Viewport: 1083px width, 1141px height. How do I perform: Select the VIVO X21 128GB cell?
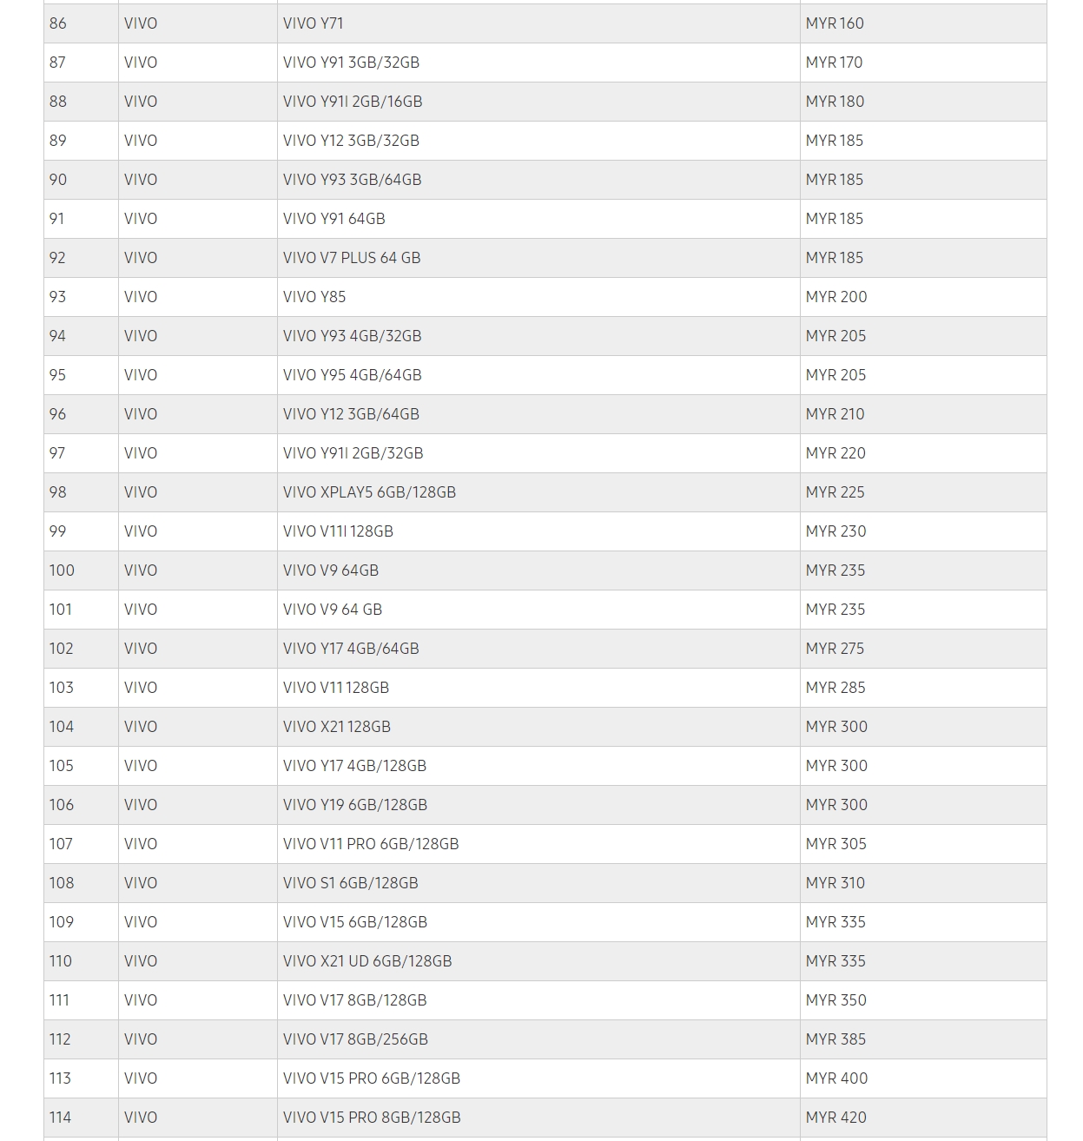pos(336,727)
